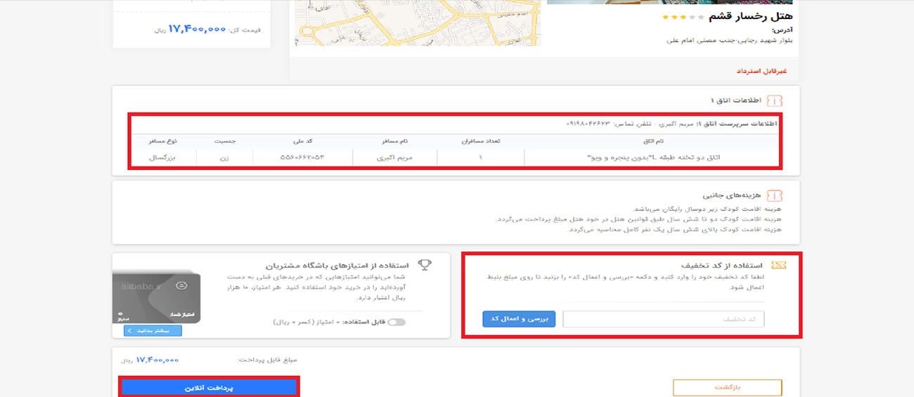Click the کد تخفیف input field
Viewport: 914px width, 397px height.
coord(663,319)
